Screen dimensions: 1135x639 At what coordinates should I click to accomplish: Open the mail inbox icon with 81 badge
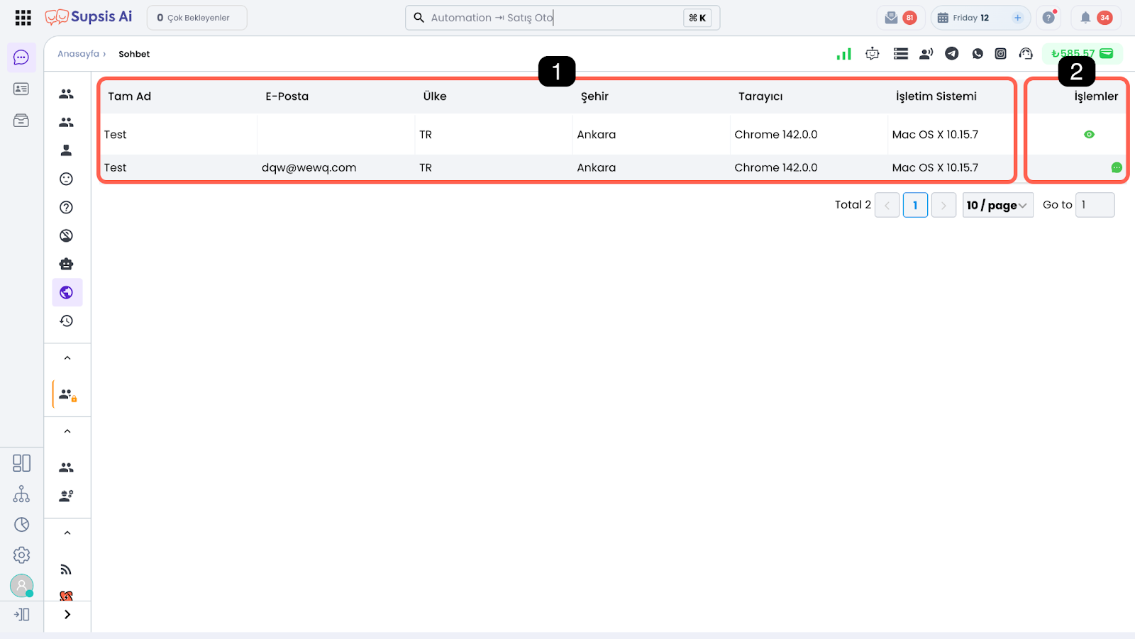(892, 18)
